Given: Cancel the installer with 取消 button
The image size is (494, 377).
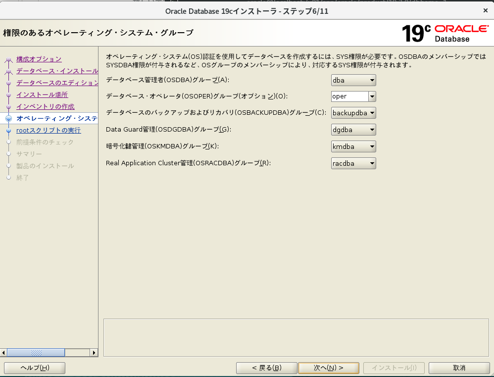Looking at the screenshot, I should (459, 368).
